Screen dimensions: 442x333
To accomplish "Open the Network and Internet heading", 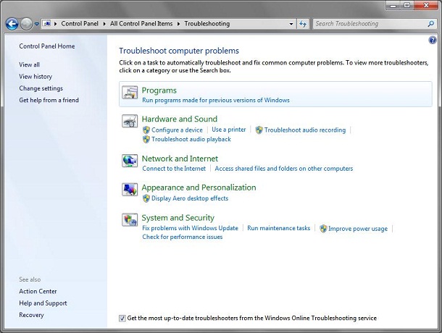I will [180, 159].
